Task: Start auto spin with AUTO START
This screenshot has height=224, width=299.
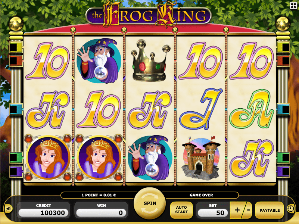Action: click(181, 210)
